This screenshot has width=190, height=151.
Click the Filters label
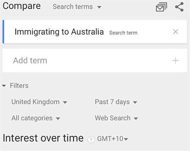19,85
